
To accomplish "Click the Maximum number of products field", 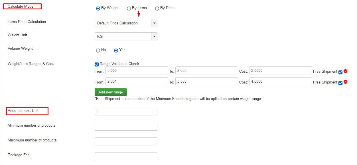I will [x=126, y=141].
